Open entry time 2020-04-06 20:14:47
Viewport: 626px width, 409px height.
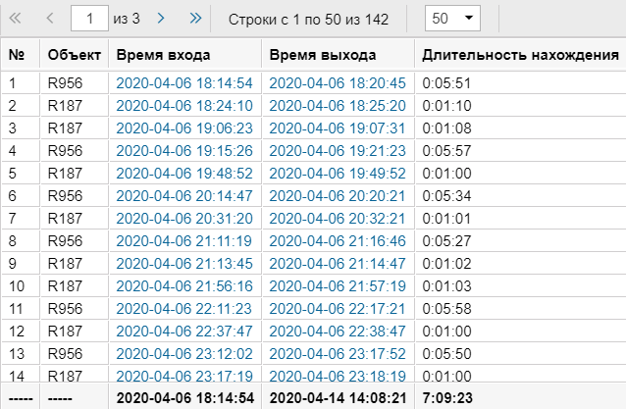tap(184, 195)
